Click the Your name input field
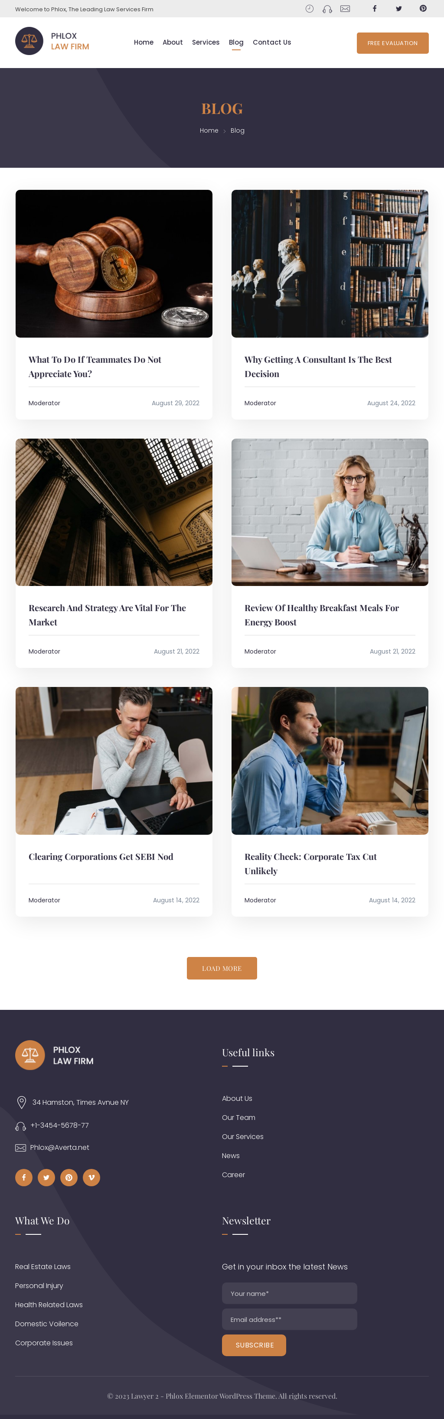Screen dimensions: 444x1419 [289, 1293]
